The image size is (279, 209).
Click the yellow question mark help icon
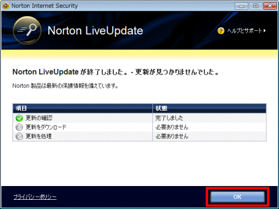pyautogui.click(x=221, y=30)
